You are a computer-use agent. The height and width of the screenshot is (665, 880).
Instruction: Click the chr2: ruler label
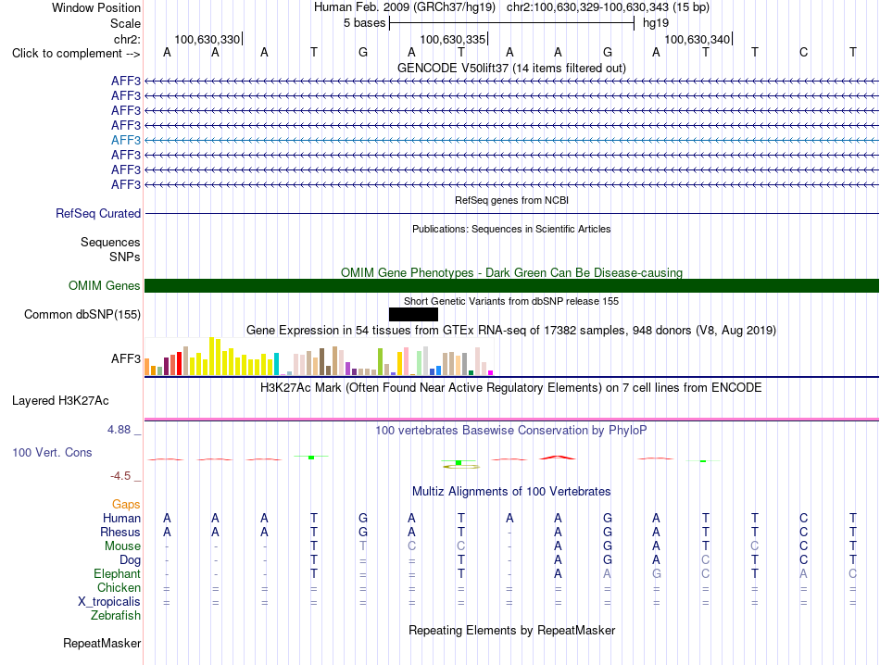pos(128,39)
